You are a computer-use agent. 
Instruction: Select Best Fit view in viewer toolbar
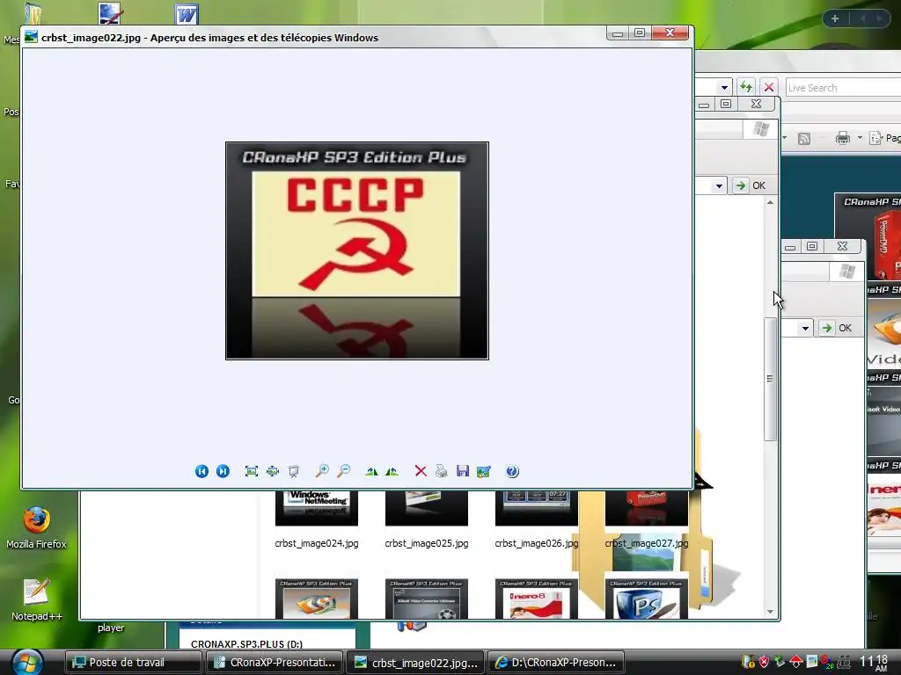[251, 471]
